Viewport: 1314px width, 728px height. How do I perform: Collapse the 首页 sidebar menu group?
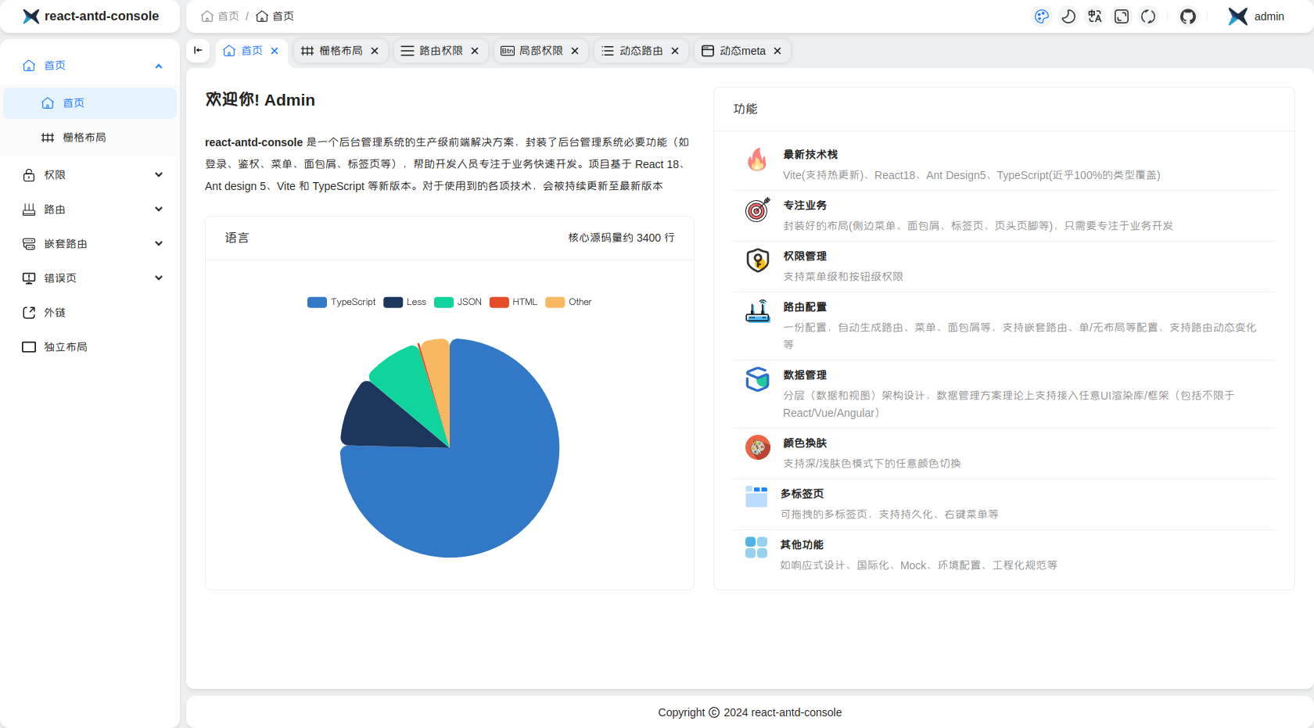click(x=90, y=66)
